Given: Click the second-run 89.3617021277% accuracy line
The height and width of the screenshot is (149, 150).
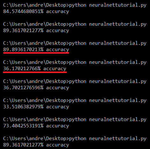Looking at the screenshot, I should [36, 30].
